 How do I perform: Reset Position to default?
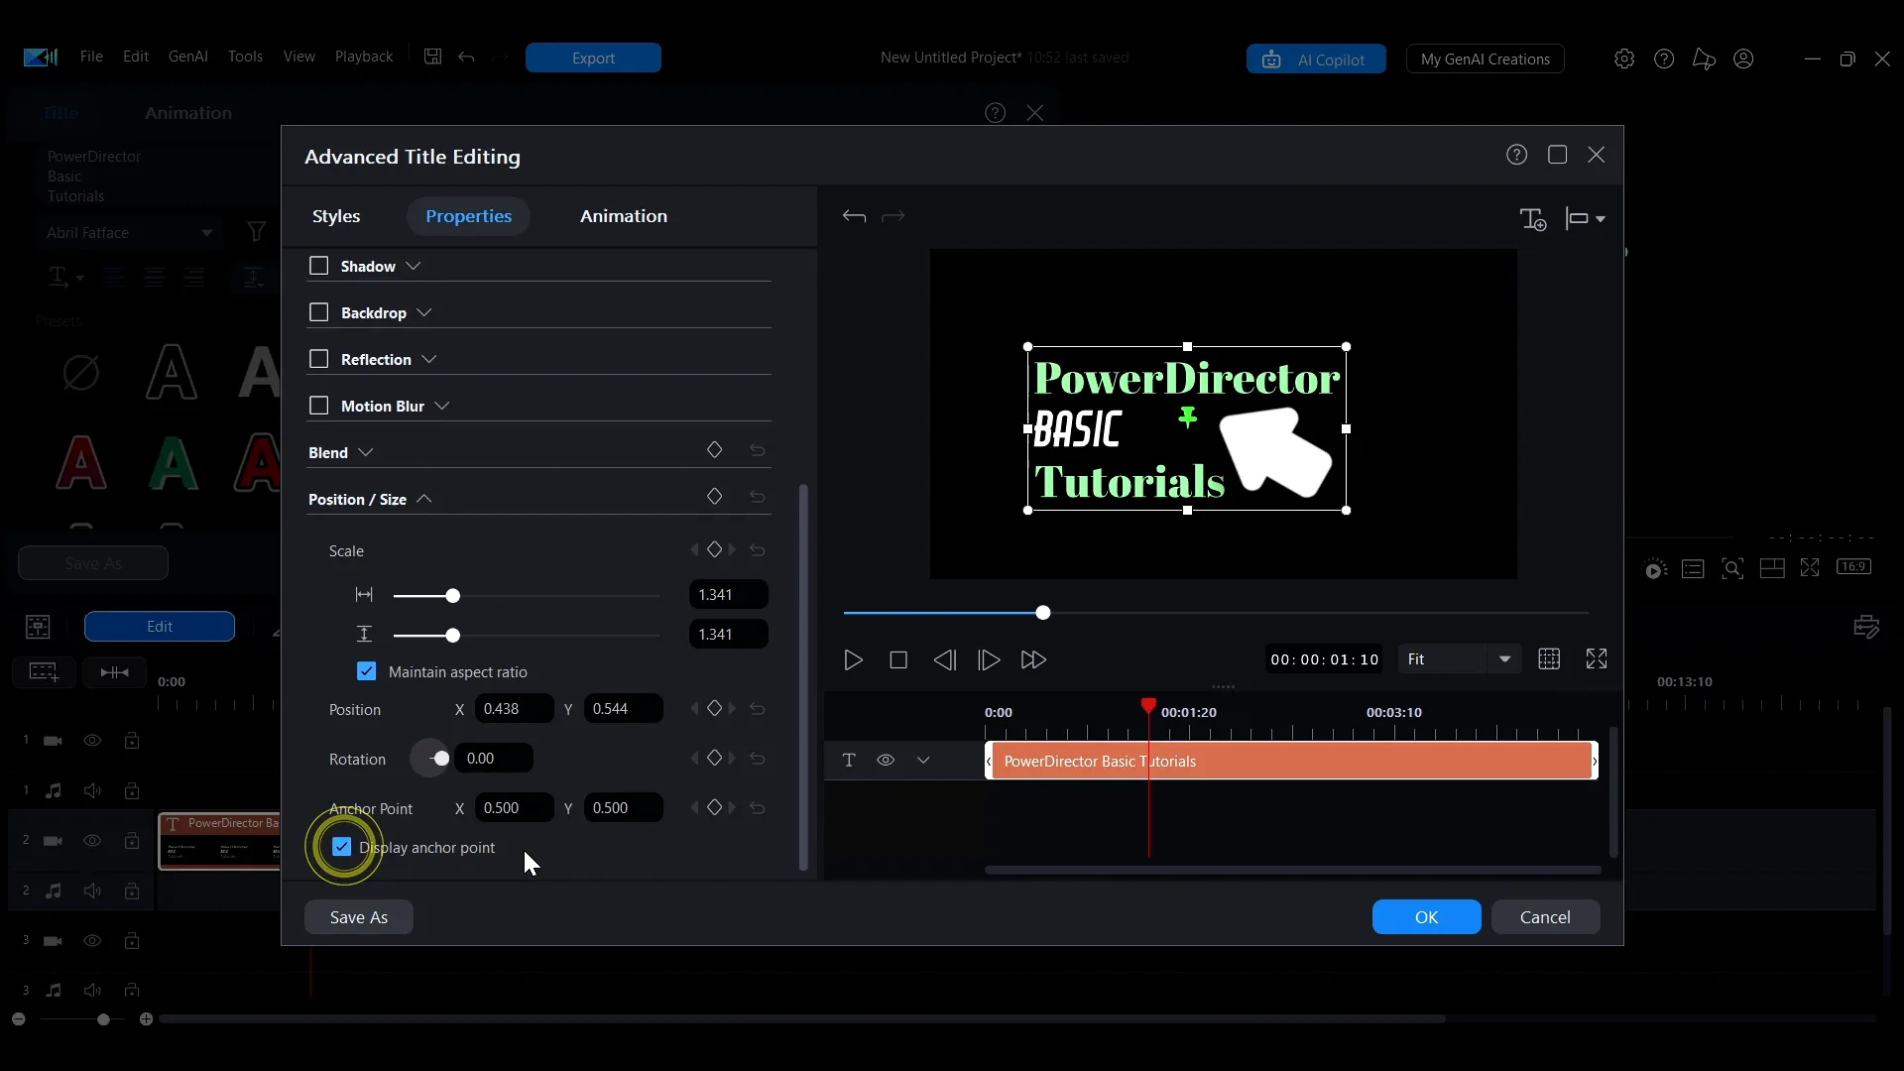click(x=758, y=709)
